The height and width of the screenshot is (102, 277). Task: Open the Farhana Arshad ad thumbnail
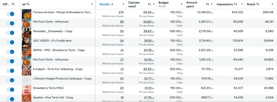[x=27, y=14]
